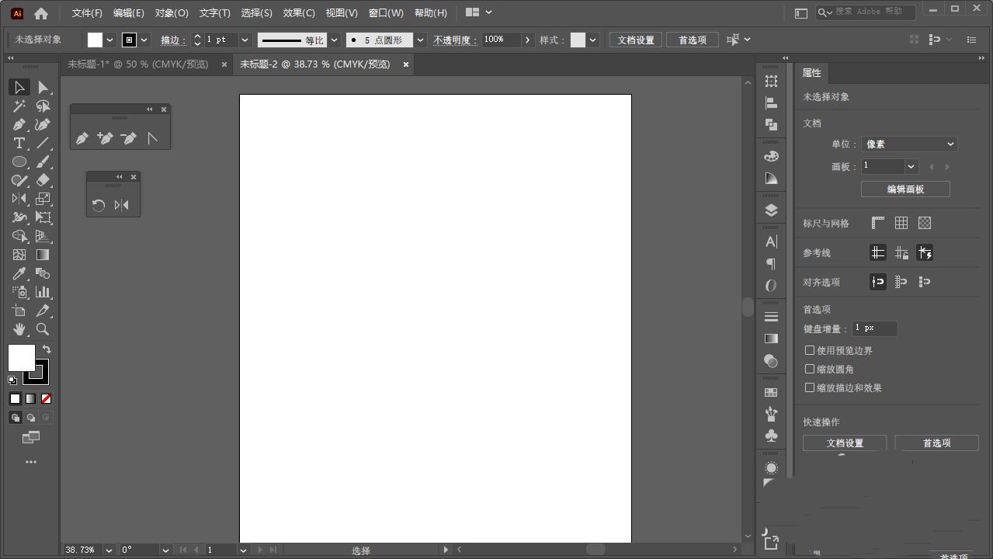Open the 样式 style dropdown
Viewport: 993px width, 559px height.
click(593, 40)
